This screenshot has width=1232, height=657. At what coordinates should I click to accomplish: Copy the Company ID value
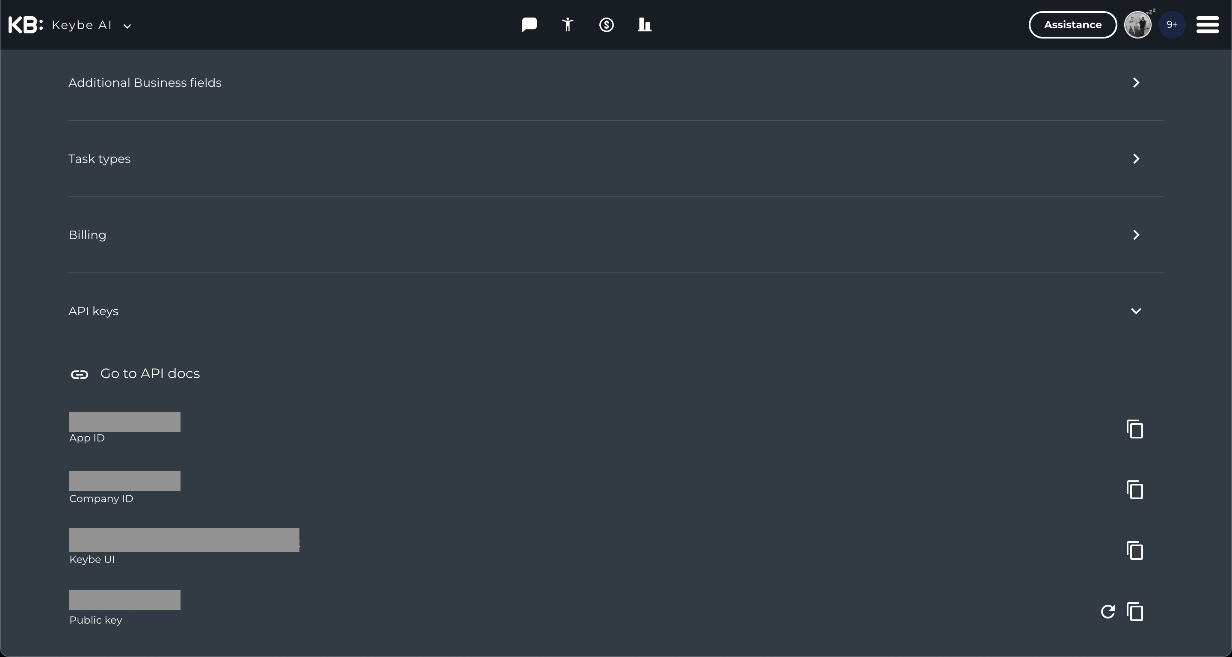(x=1135, y=490)
